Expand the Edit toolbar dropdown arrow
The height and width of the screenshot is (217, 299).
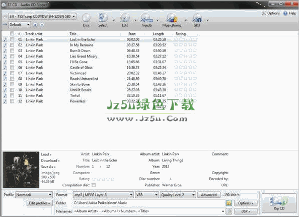135,20
